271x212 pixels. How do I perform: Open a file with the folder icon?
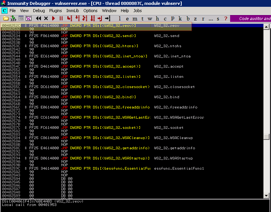click(x=6, y=19)
